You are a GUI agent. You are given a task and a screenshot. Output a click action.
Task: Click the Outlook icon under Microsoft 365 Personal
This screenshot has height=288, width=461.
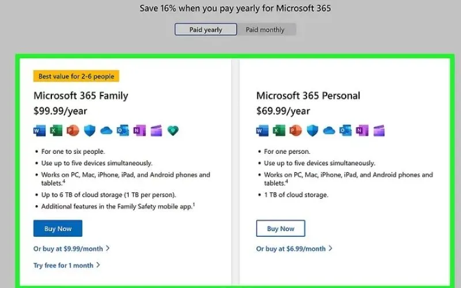pos(345,131)
